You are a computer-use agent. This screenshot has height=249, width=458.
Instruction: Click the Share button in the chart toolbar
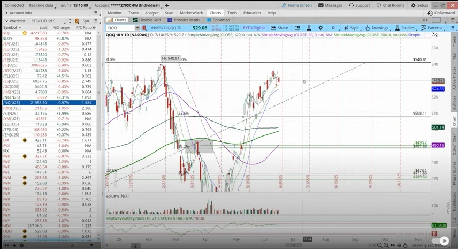tap(279, 28)
